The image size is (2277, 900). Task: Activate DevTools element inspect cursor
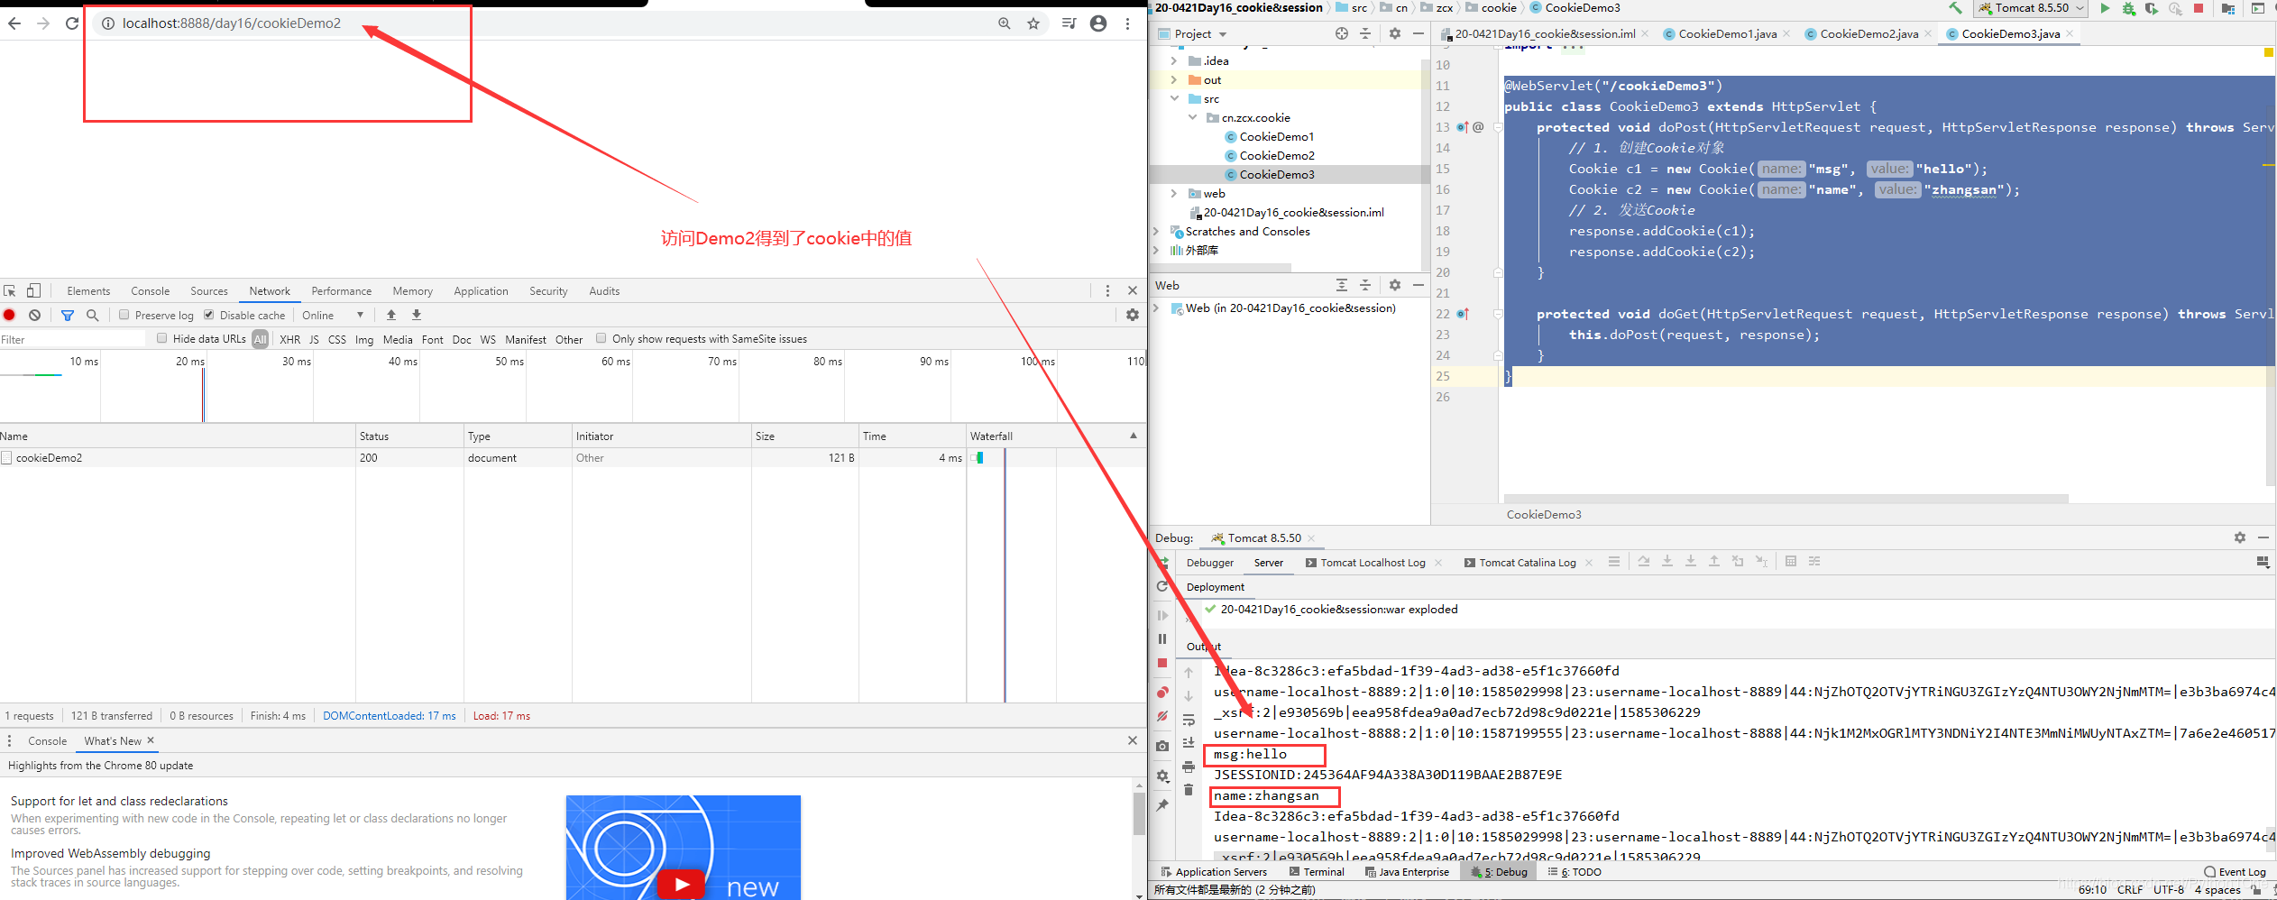10,290
